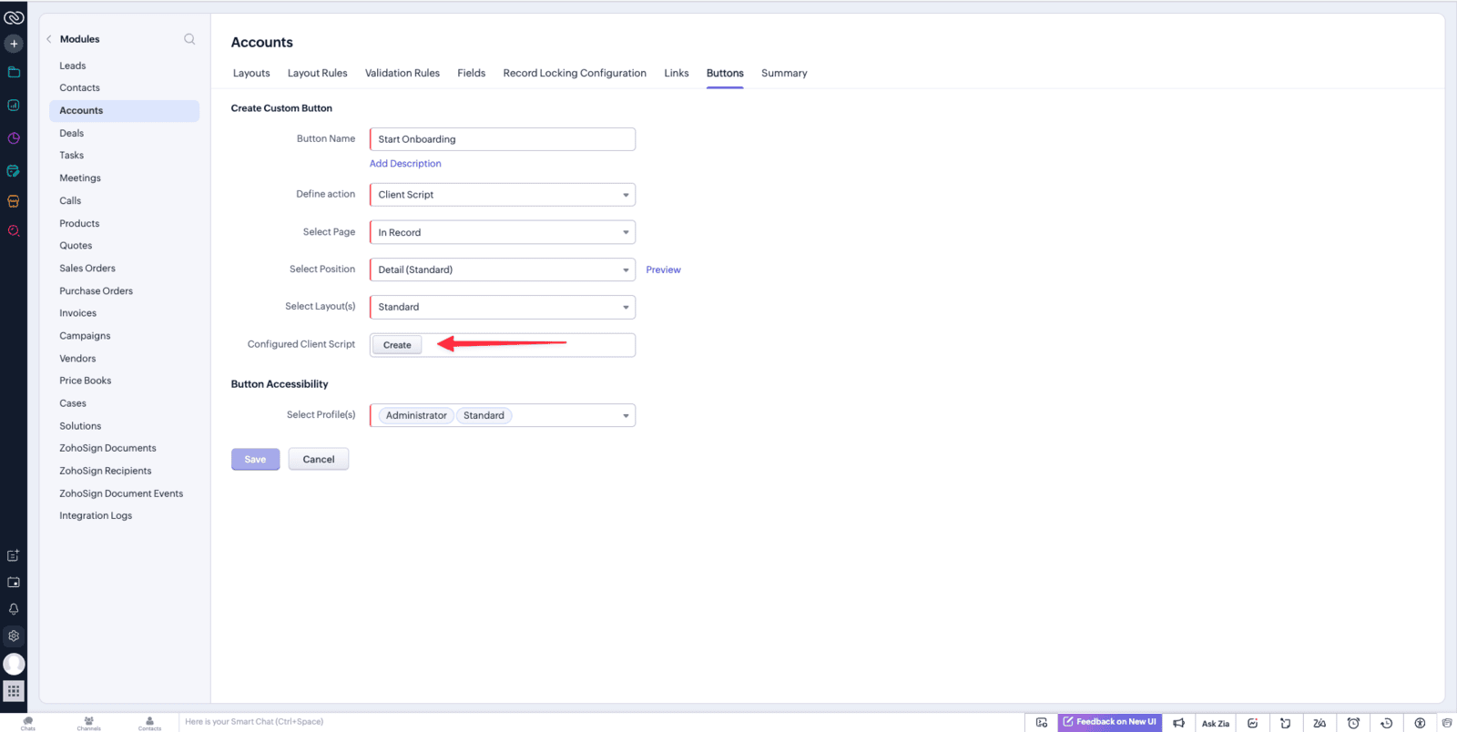This screenshot has width=1457, height=732.
Task: Click the Button Name input field
Action: pos(502,139)
